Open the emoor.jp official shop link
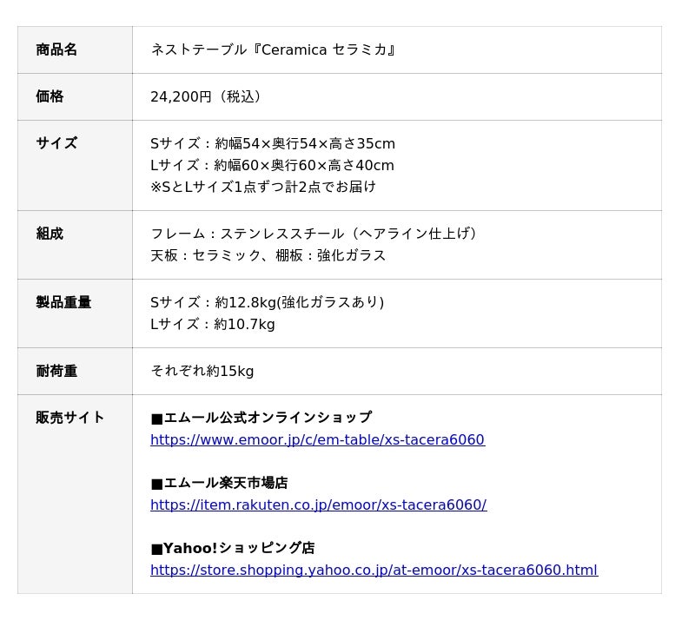This screenshot has width=695, height=620. [317, 440]
